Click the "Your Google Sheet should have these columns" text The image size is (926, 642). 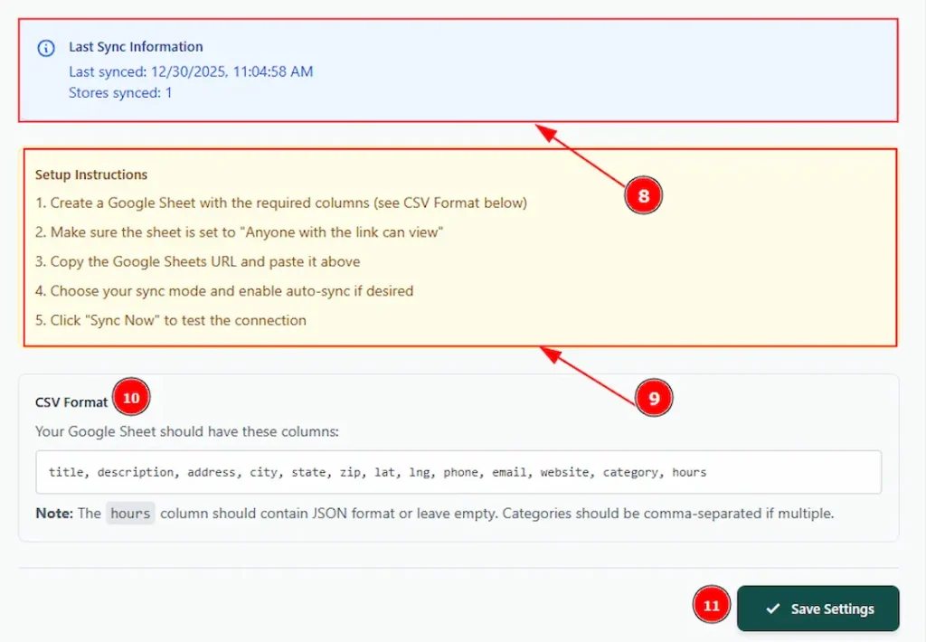point(186,431)
